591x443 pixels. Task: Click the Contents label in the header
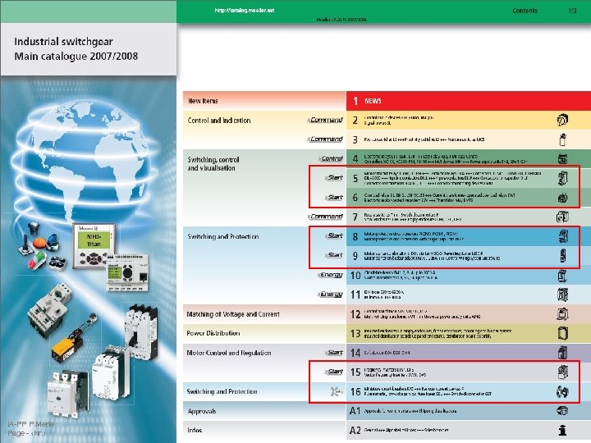click(525, 11)
